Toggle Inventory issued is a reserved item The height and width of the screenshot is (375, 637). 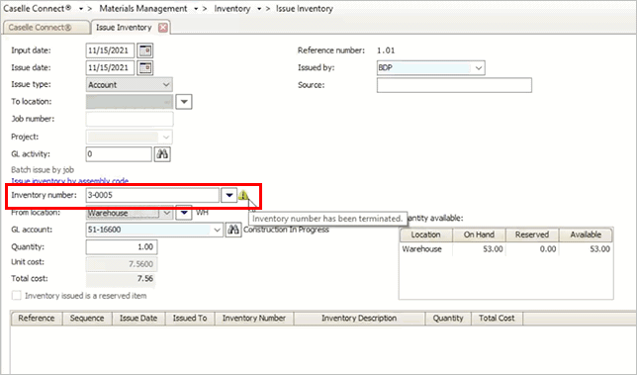point(16,296)
